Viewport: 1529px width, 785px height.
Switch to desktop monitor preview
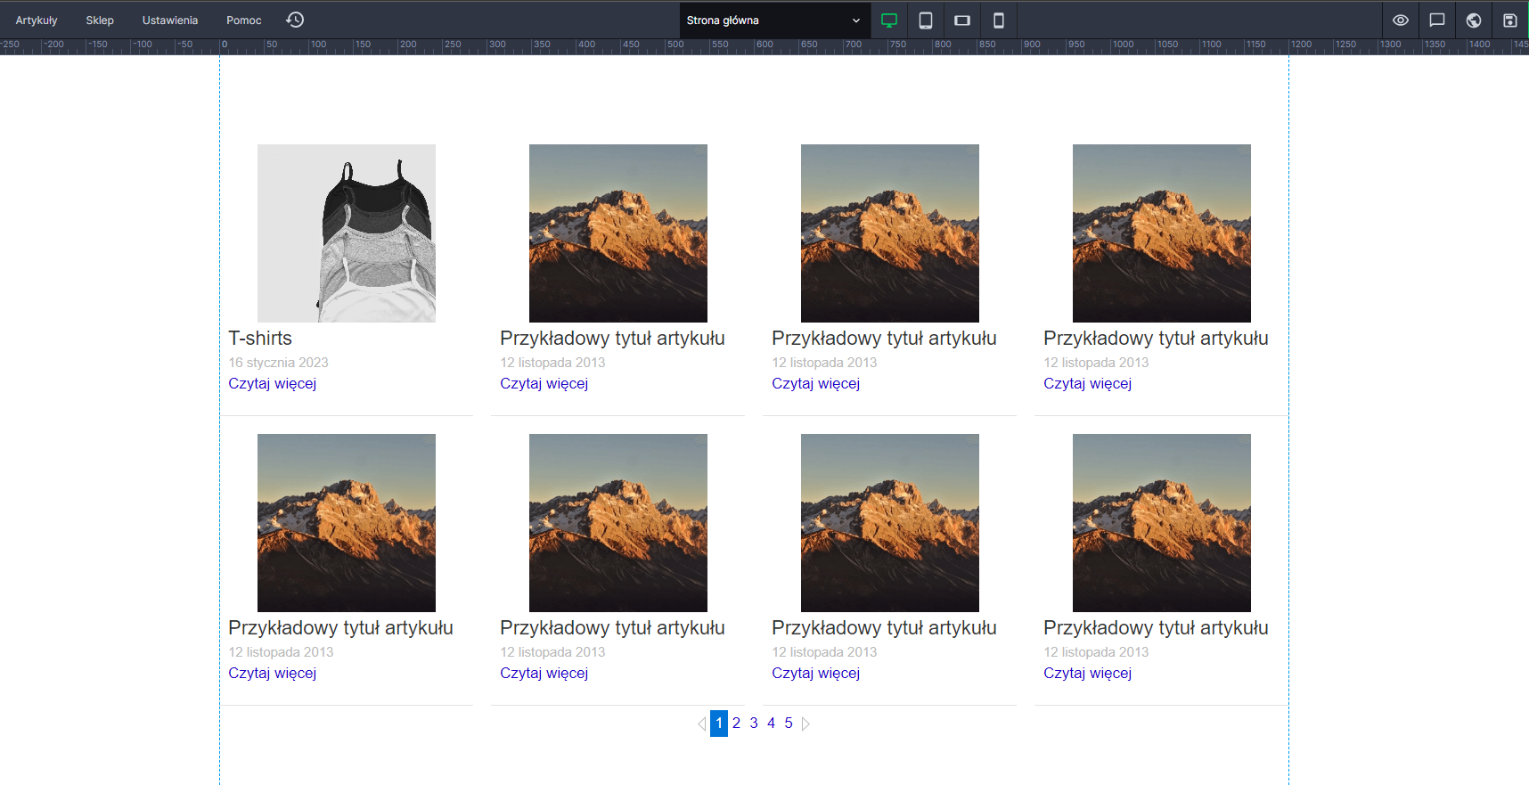click(x=888, y=20)
